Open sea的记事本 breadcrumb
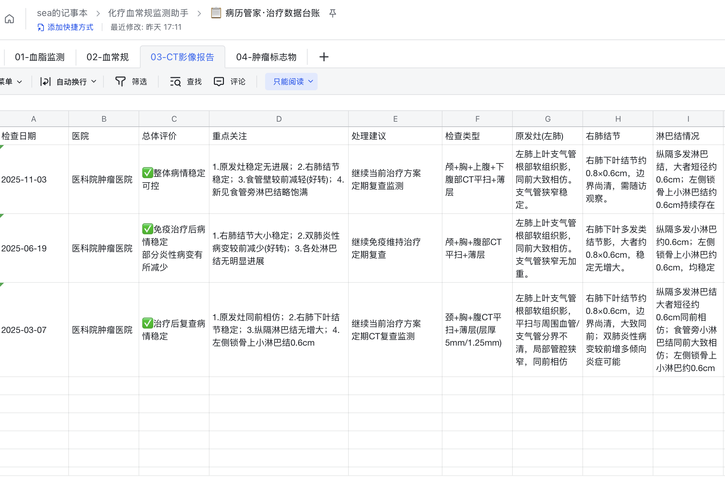Image resolution: width=725 pixels, height=478 pixels. [62, 13]
